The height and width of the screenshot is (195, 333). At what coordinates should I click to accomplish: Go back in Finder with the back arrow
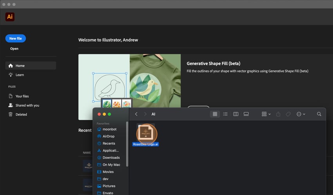click(136, 114)
